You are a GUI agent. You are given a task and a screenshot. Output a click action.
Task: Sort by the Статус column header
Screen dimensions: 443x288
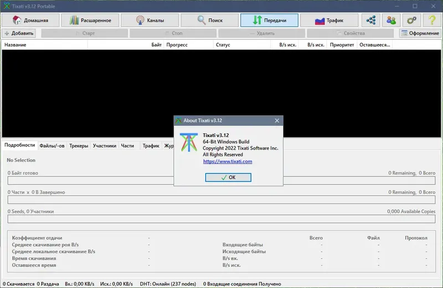click(x=242, y=45)
